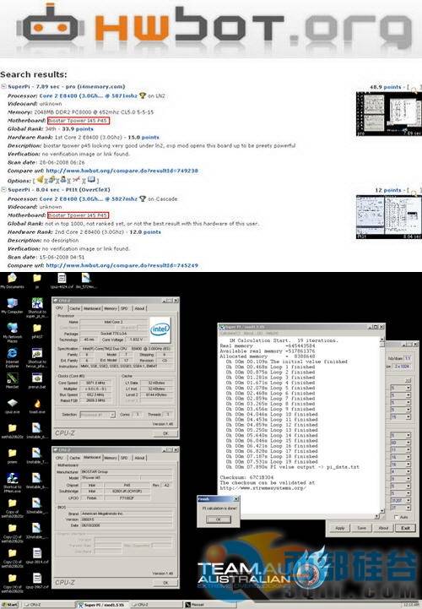422x609 pixels.
Task: Click trophy icon beside 5871mhz processor
Action: pos(143,95)
